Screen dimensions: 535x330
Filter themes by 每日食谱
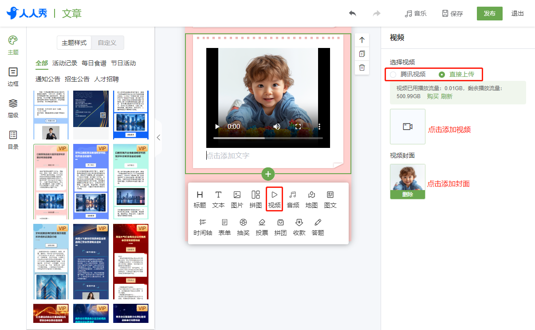click(94, 63)
